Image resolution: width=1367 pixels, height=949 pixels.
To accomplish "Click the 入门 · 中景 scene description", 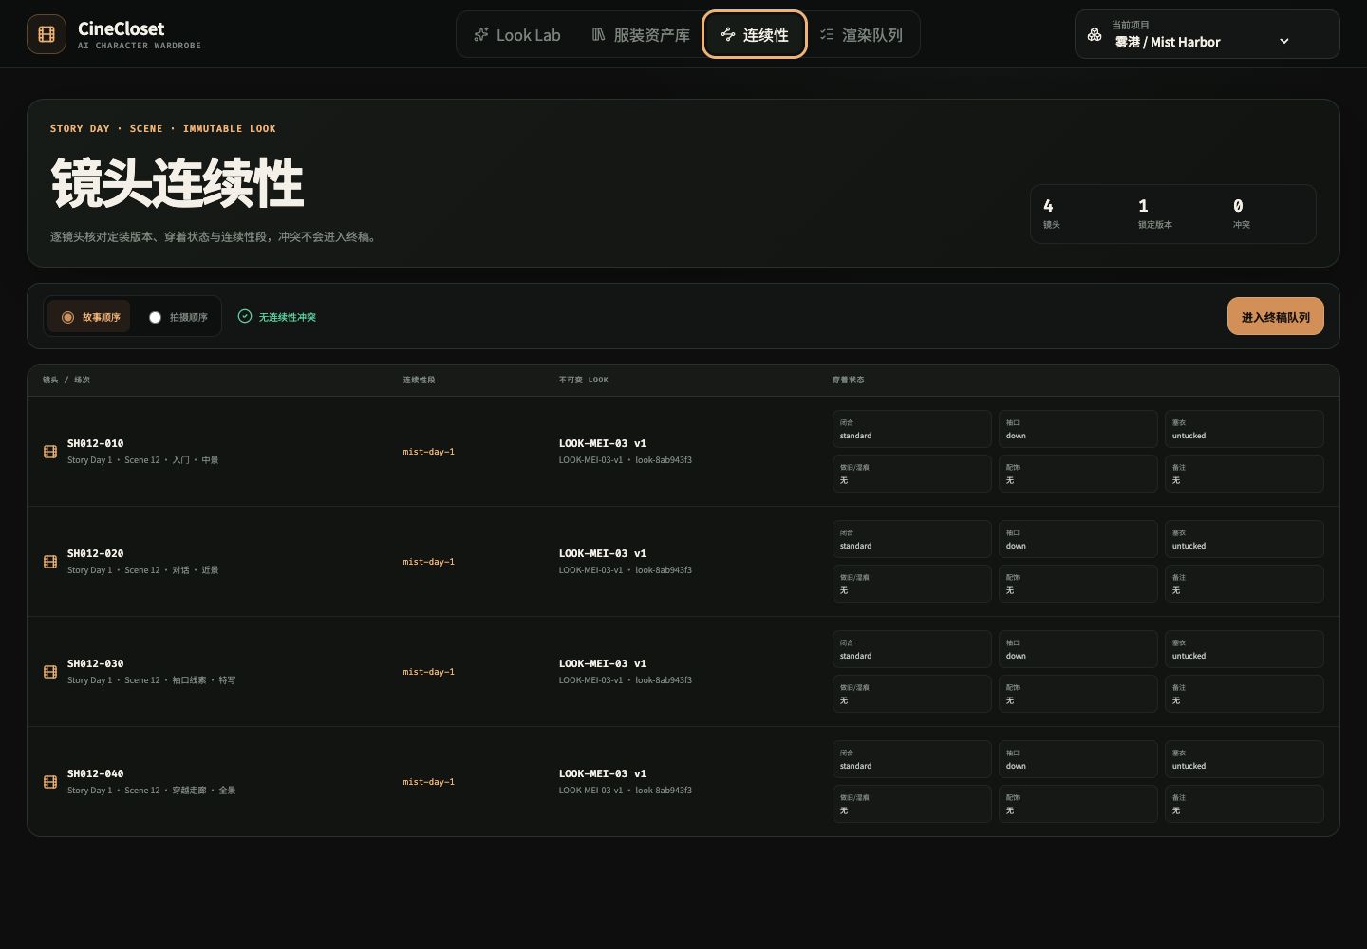I will coord(195,460).
